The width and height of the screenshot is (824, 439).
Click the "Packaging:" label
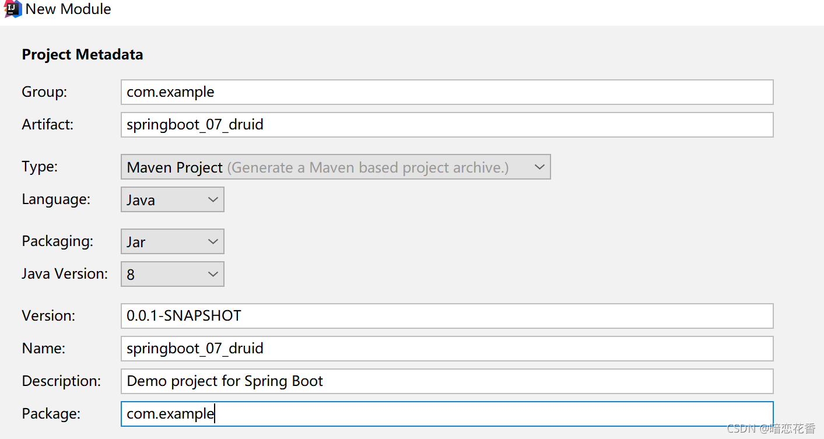57,241
